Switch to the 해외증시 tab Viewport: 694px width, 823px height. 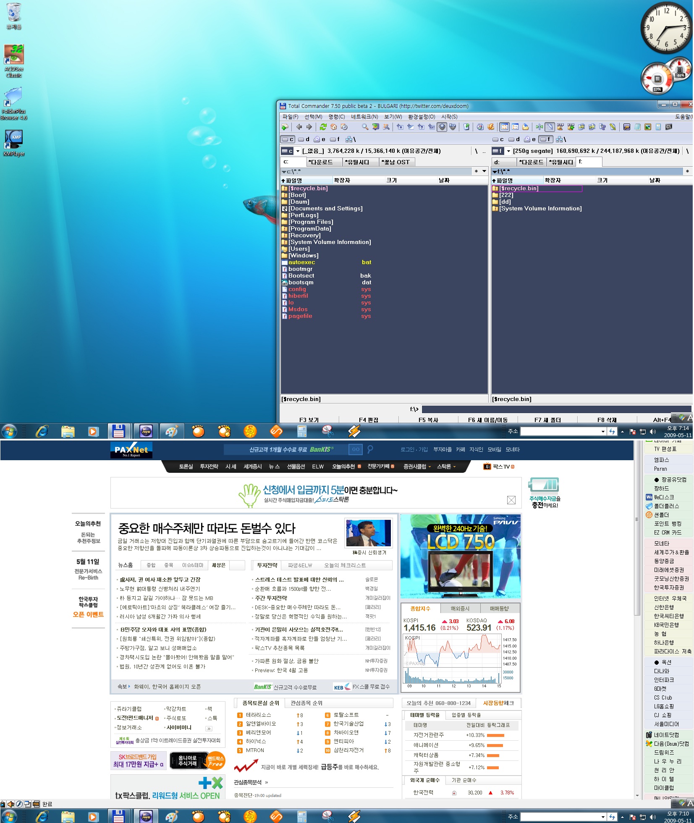pos(460,608)
